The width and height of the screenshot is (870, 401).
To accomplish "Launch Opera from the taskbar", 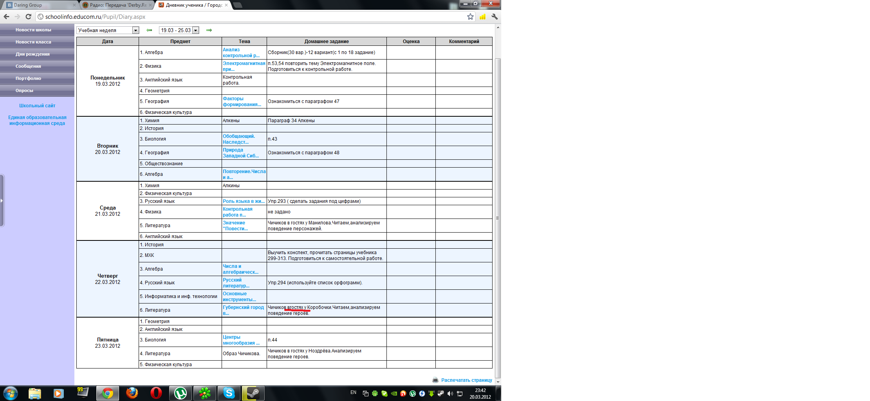I will (x=156, y=393).
